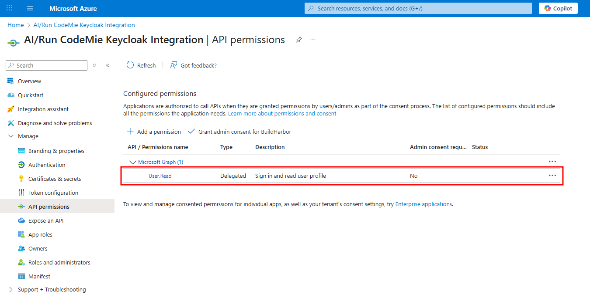Refresh the configured permissions list
The width and height of the screenshot is (590, 305).
click(x=141, y=65)
